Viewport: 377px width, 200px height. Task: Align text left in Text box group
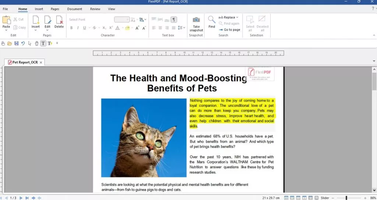coord(154,28)
